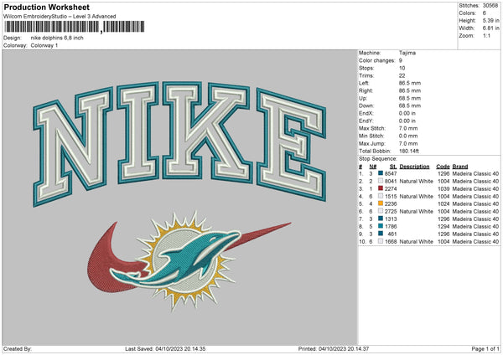Click the zoom value '1:1'
Image resolution: width=503 pixels, height=355 pixels.
point(486,35)
